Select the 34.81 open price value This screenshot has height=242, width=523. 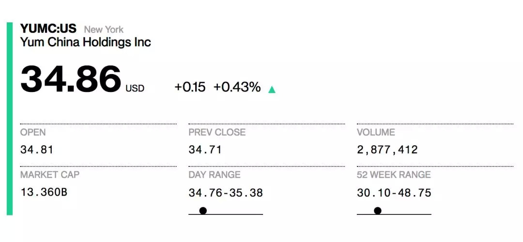[37, 150]
